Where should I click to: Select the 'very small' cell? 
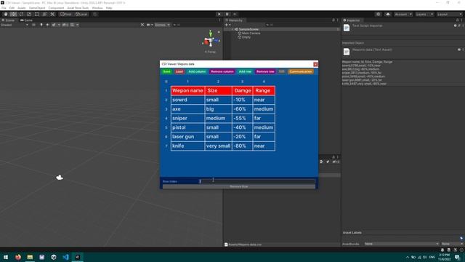click(x=218, y=146)
